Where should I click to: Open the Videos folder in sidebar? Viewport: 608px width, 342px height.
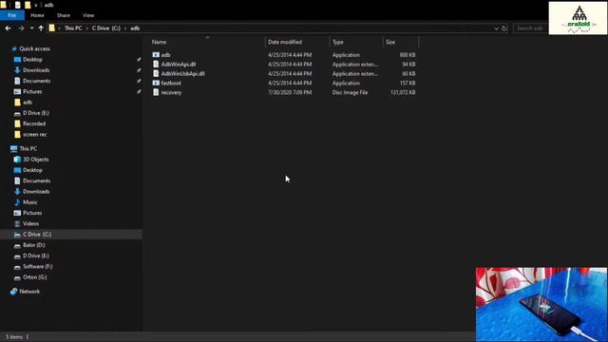pyautogui.click(x=30, y=224)
